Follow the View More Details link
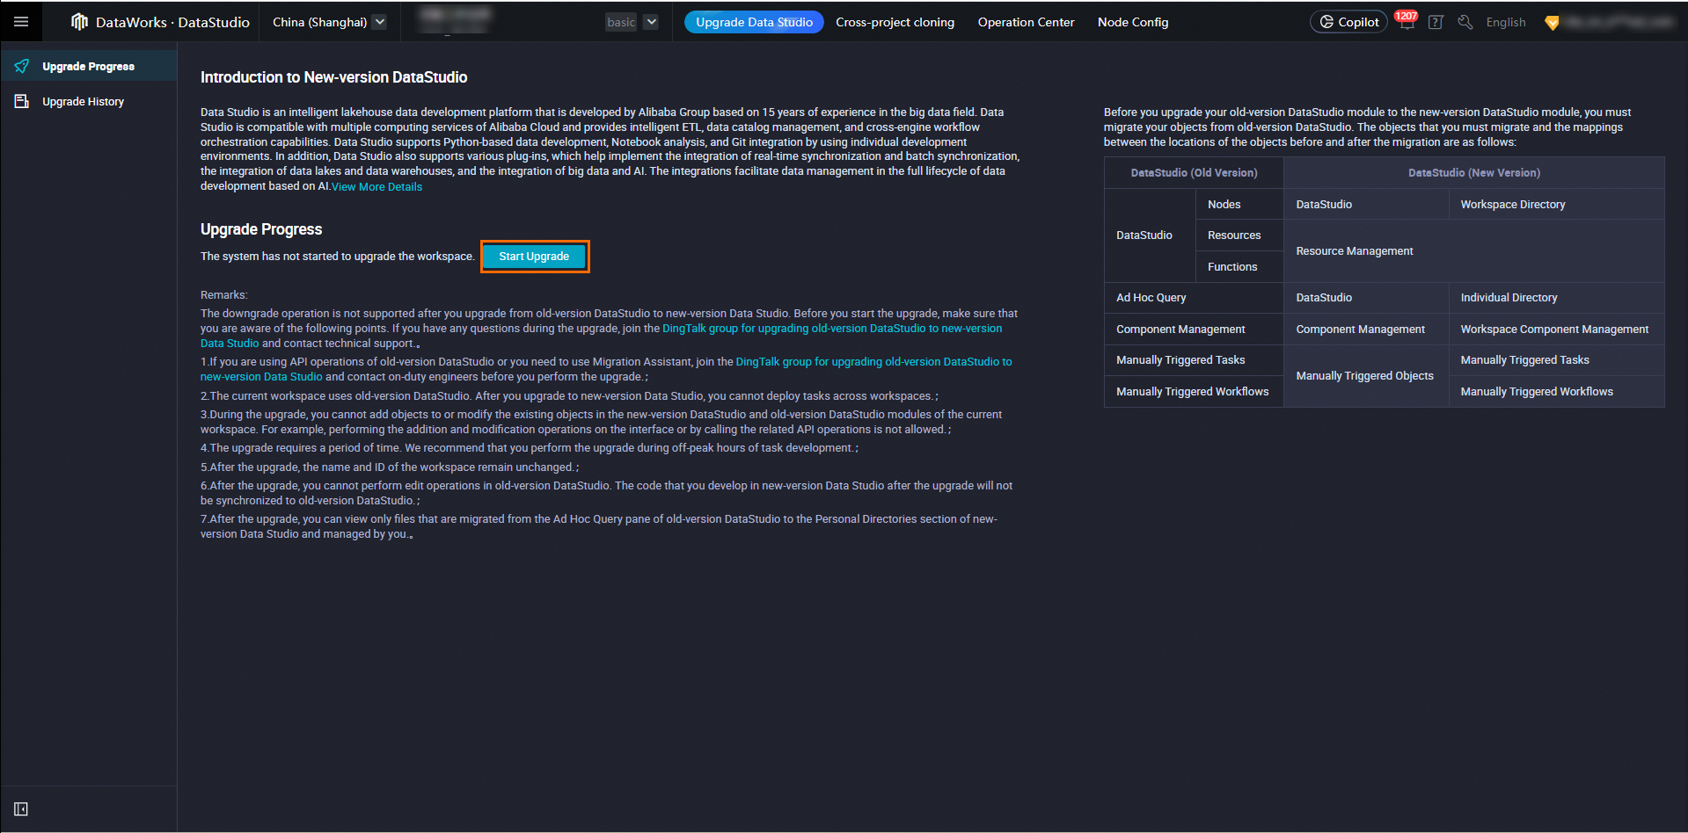The height and width of the screenshot is (833, 1688). click(376, 187)
